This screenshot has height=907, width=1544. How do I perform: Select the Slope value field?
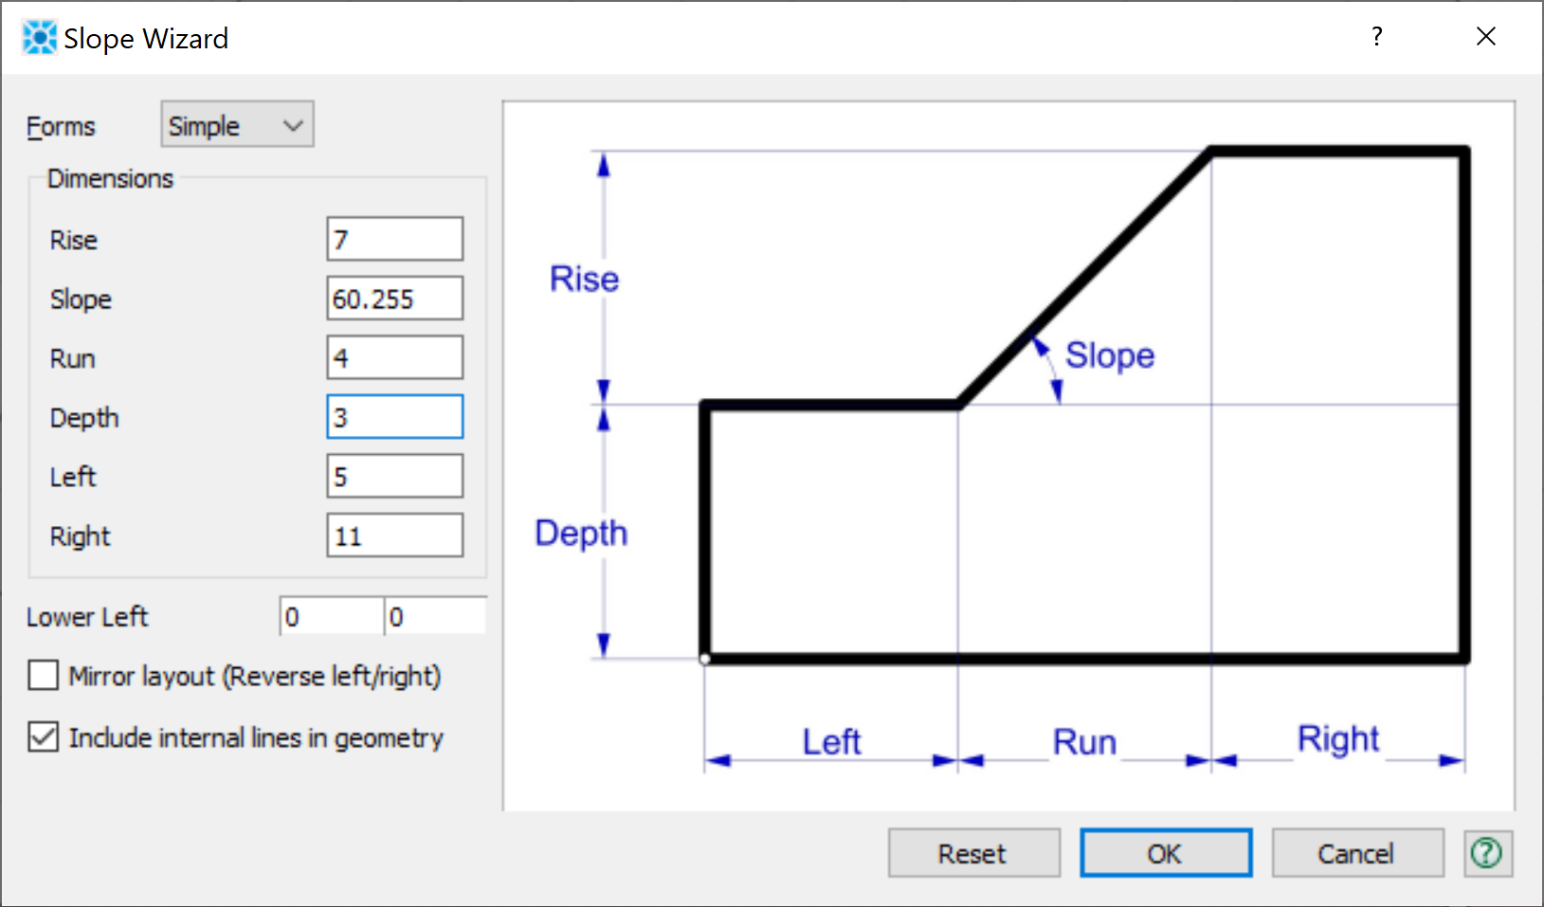[394, 299]
